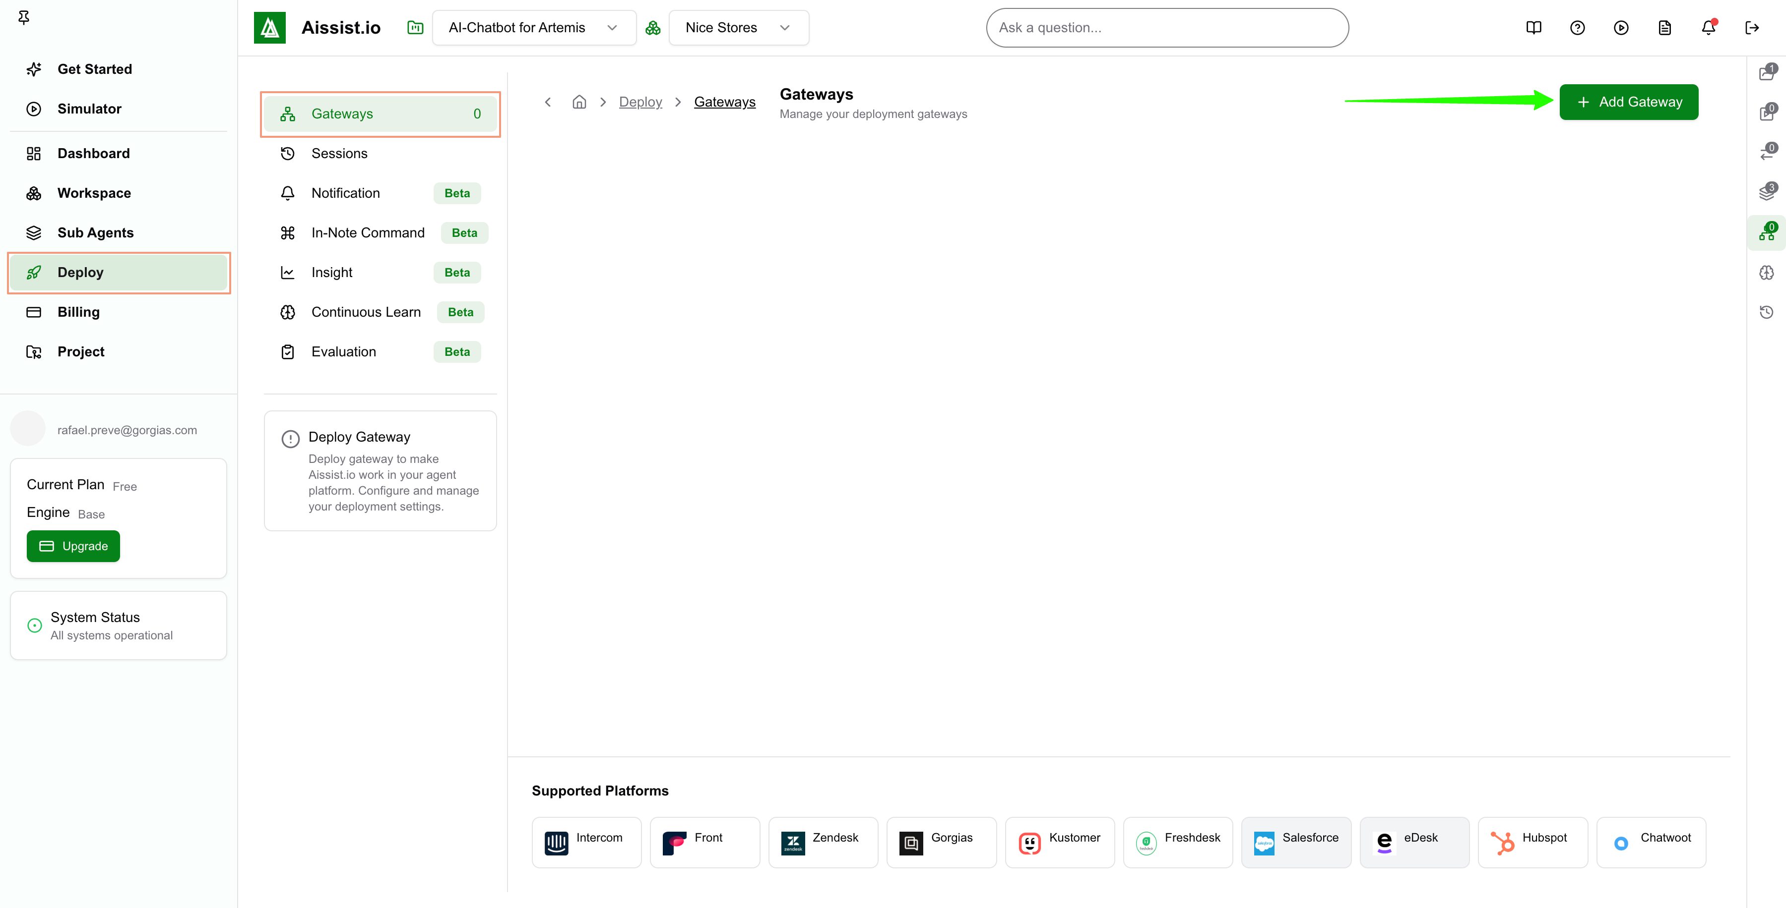
Task: Click the Deploy Gateway info card
Action: coord(380,471)
